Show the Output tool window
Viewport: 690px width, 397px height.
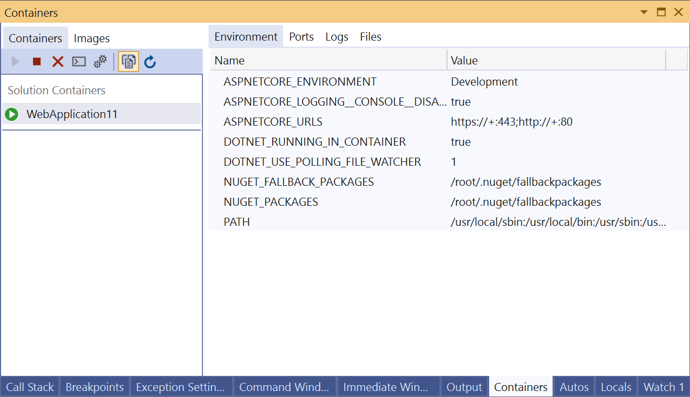[x=464, y=387]
